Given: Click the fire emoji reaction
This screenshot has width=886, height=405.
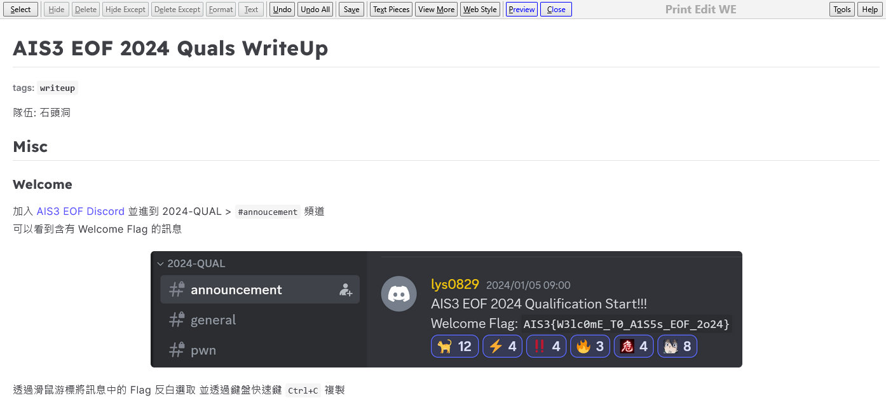Looking at the screenshot, I should coord(590,347).
